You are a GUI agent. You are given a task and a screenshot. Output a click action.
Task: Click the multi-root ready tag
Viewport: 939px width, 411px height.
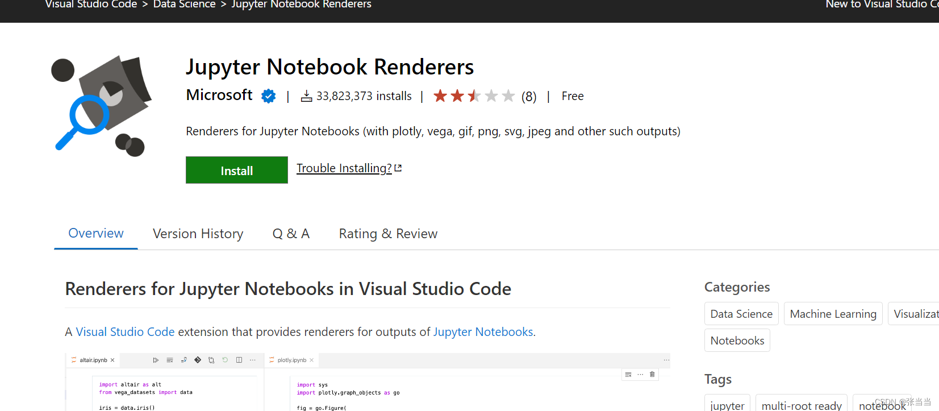point(802,404)
